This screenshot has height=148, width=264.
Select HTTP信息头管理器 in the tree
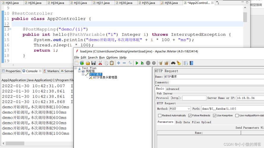click(105, 77)
